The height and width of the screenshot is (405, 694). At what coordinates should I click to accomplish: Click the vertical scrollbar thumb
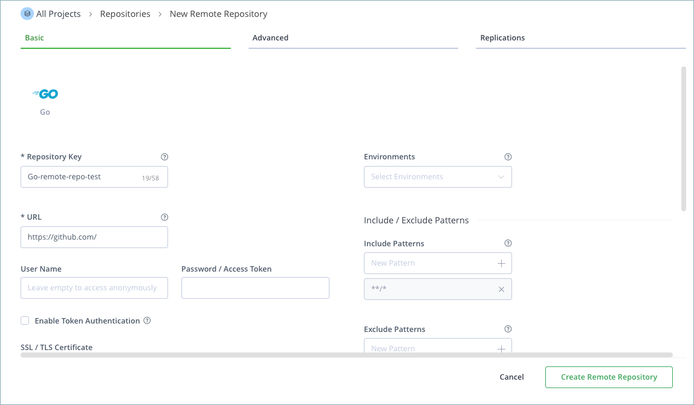pos(683,138)
